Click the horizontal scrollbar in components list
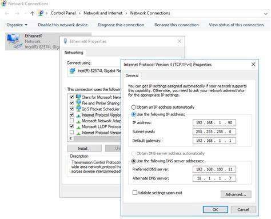Image resolution: width=271 pixels, height=219 pixels. [x=97, y=138]
